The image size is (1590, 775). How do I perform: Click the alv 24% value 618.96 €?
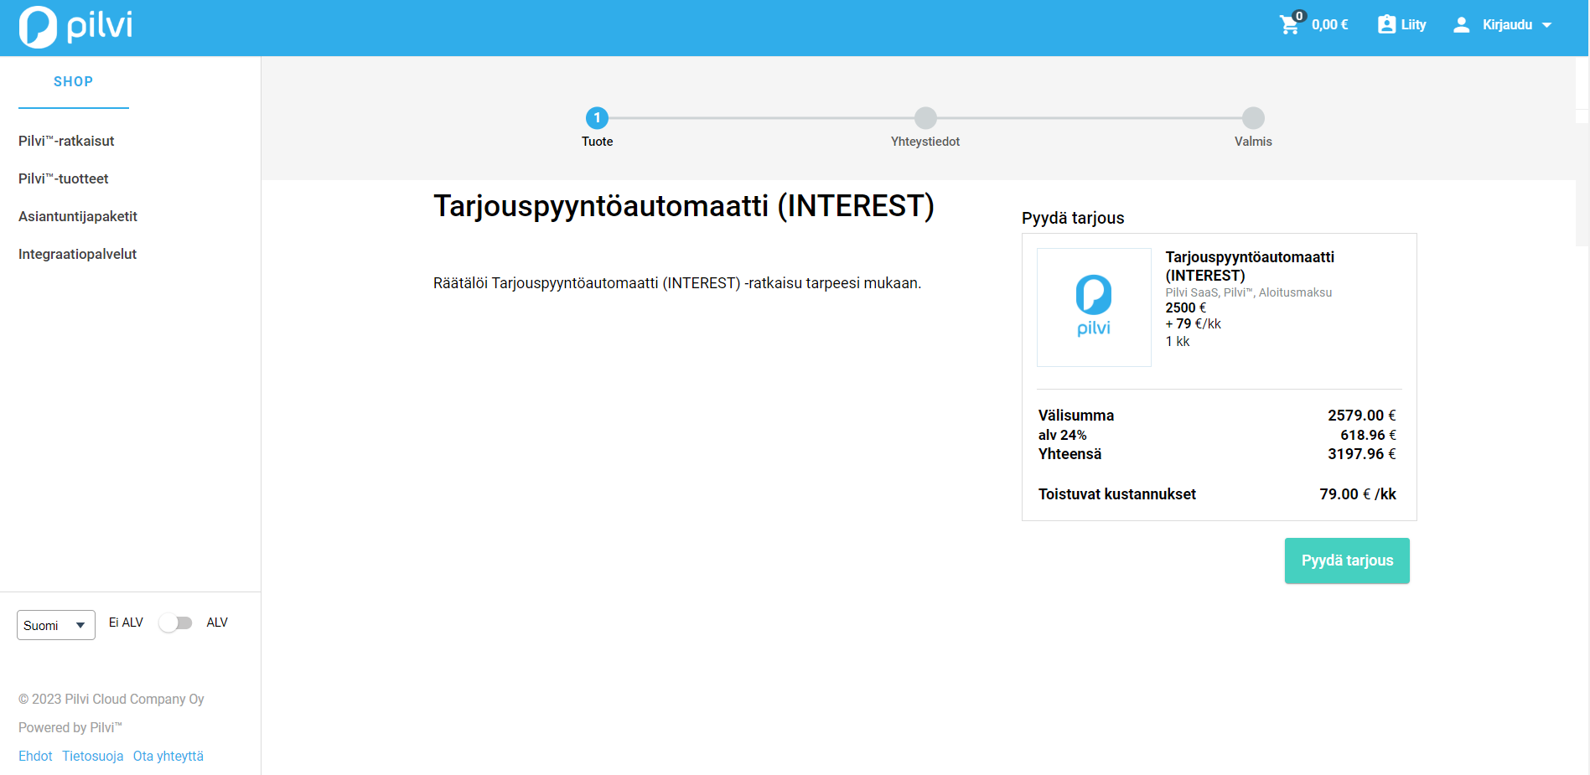(x=1368, y=435)
